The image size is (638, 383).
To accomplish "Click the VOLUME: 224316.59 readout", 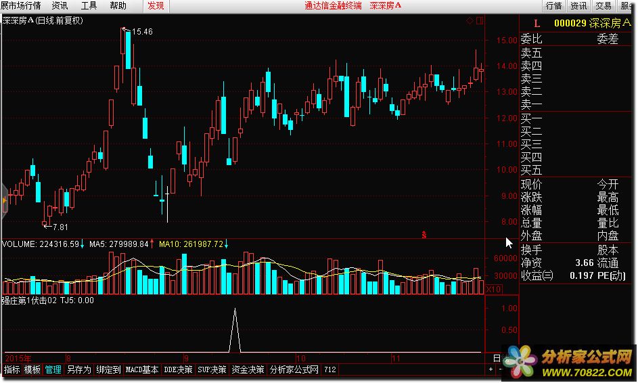I will [41, 244].
